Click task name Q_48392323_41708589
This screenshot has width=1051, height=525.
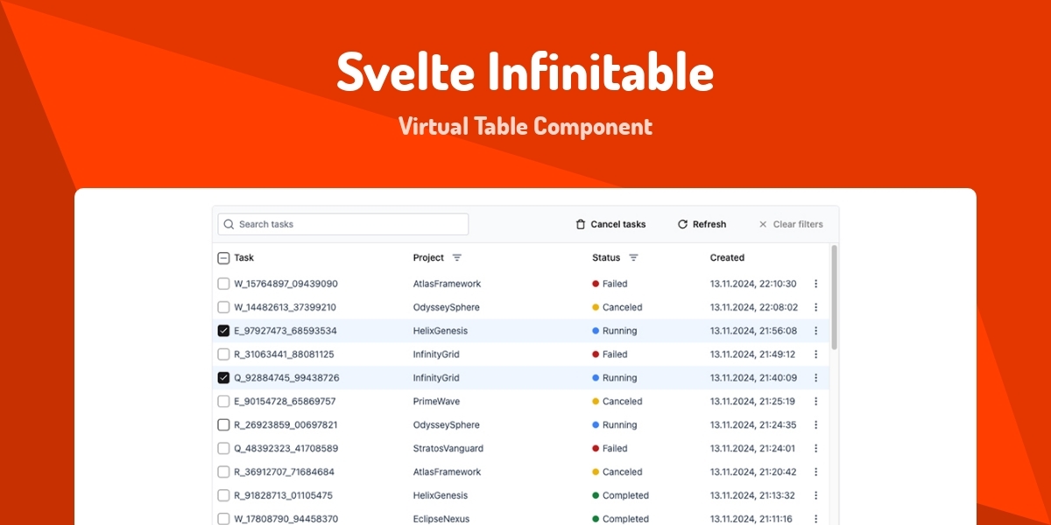pos(286,448)
